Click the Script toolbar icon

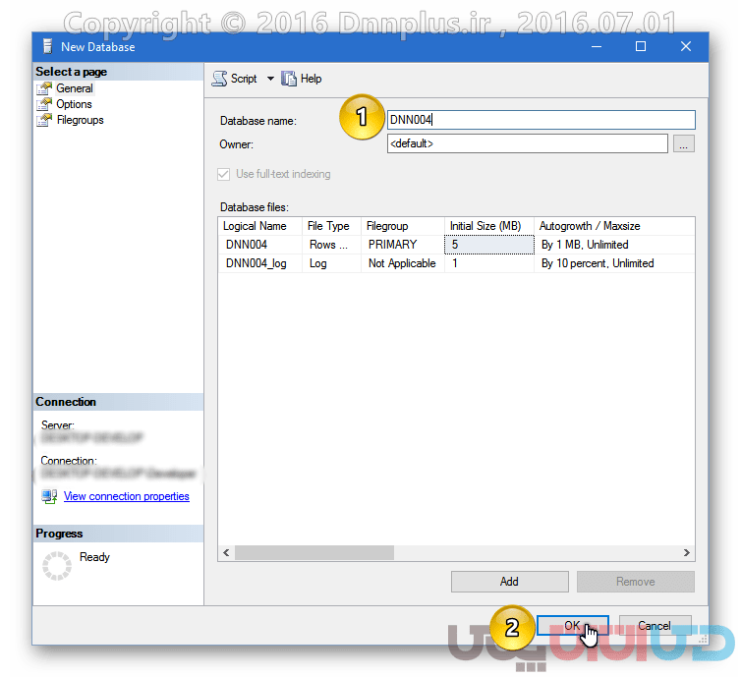pyautogui.click(x=219, y=79)
